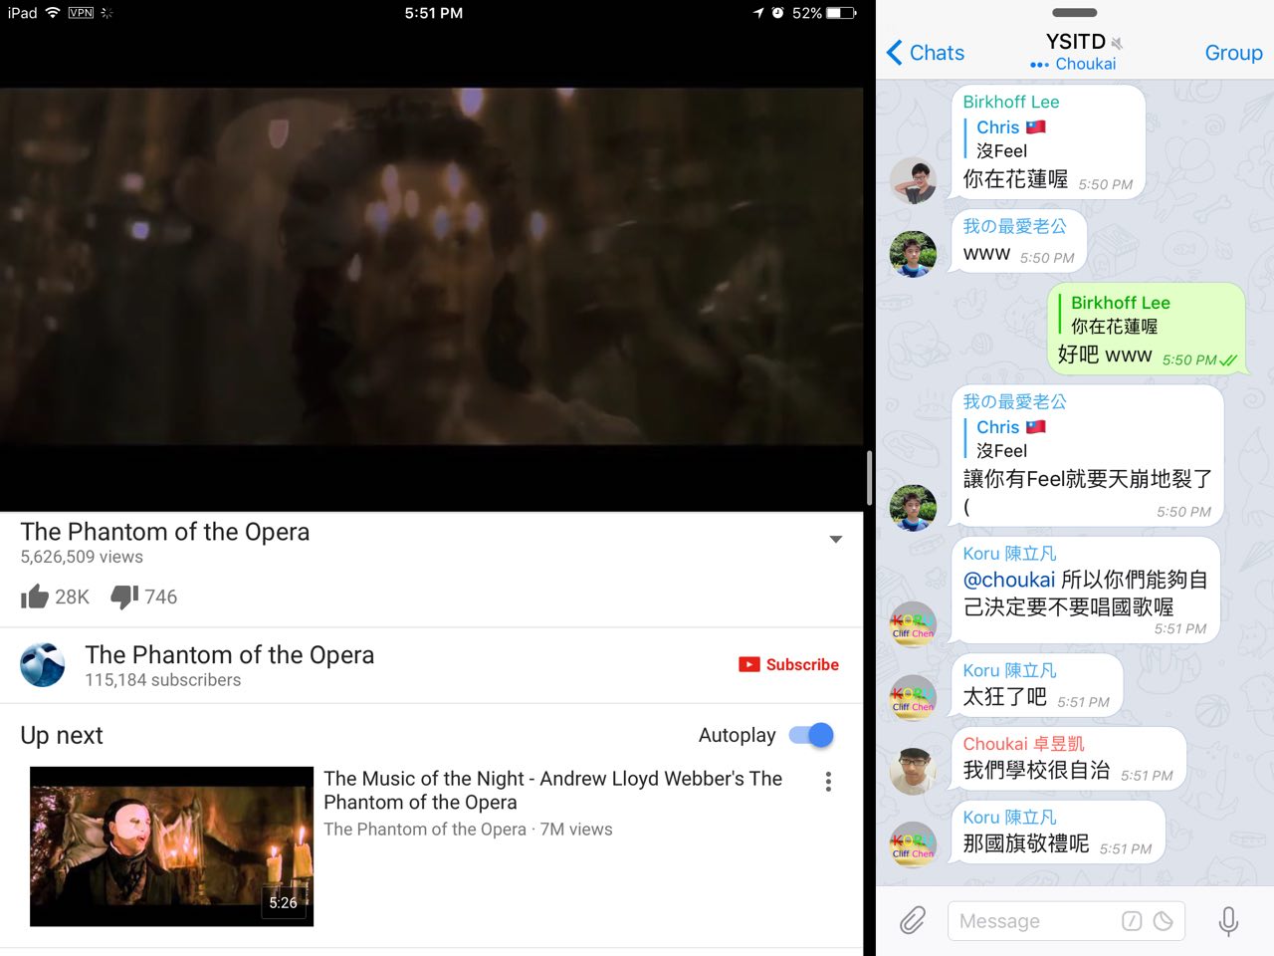Tap avatar beside the 太狂了吧 message

(913, 697)
